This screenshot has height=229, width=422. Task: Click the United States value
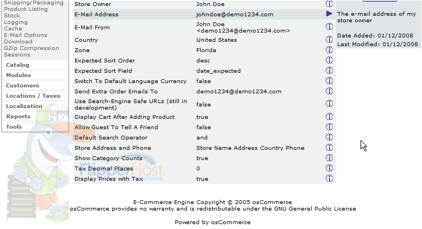[216, 40]
